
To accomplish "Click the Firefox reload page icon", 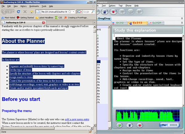I will [x=18, y=12].
